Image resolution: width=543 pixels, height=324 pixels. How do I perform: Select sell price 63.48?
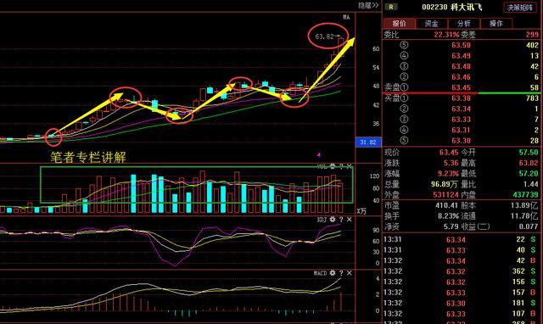tap(461, 66)
